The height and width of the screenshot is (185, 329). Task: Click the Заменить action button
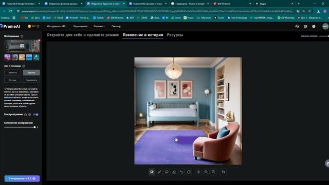12,72
